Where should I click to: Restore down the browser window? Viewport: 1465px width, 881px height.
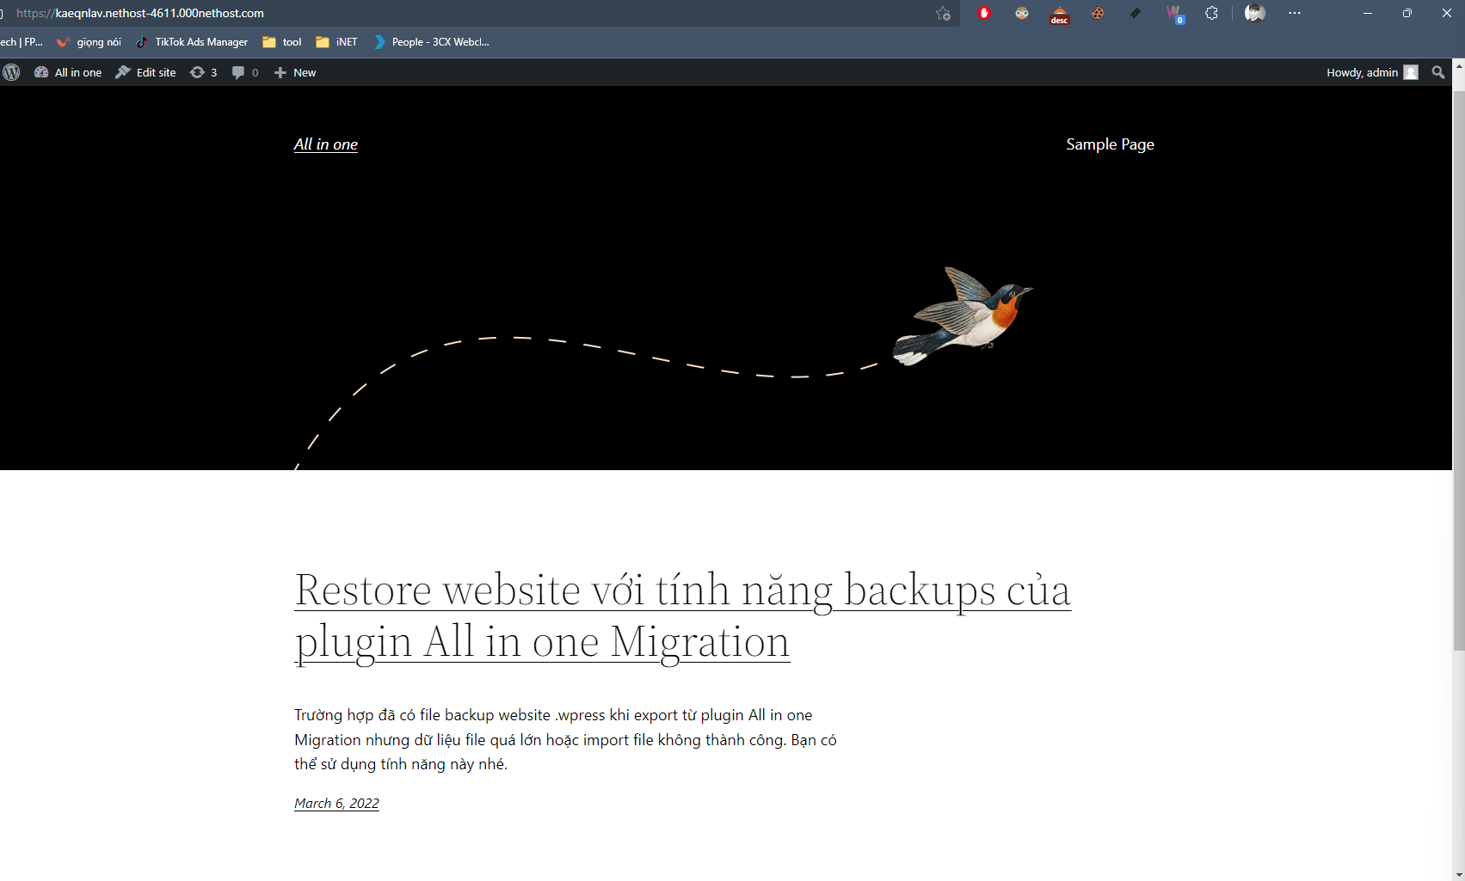(1407, 13)
